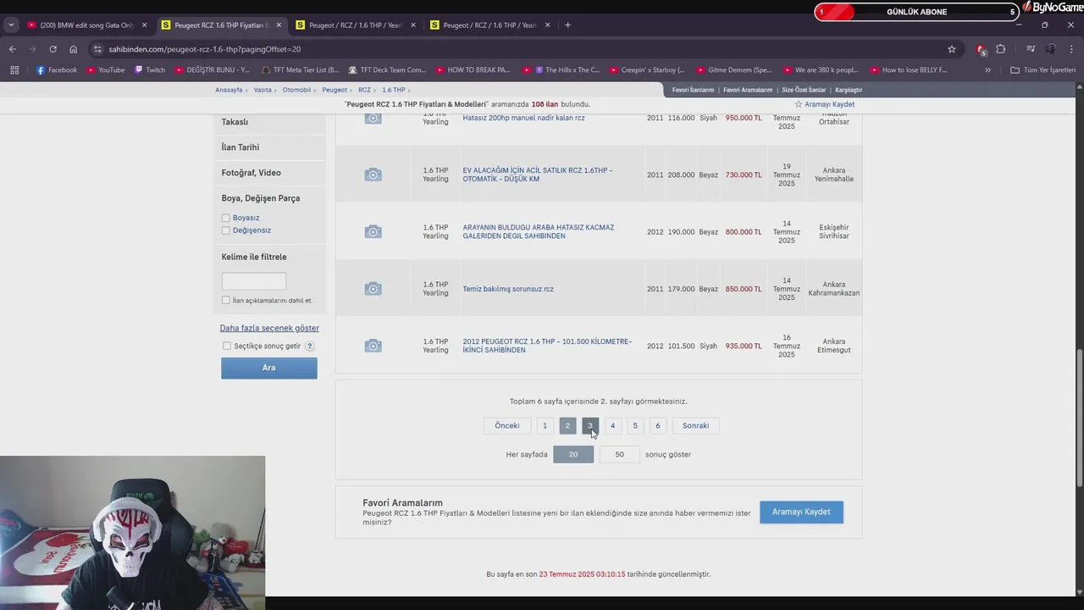Open the browser extensions puzzle icon
Viewport: 1084px width, 610px height.
pos(1000,49)
